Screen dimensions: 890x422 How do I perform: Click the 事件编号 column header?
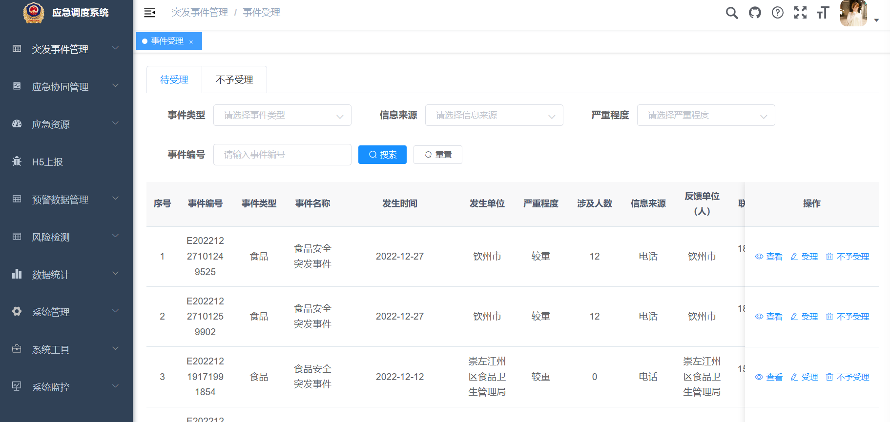point(205,203)
